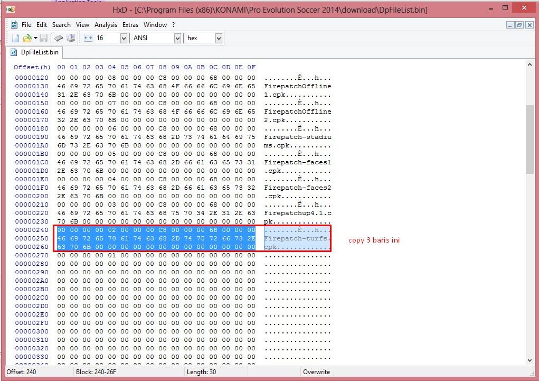Click the 0F column header
539x381 pixels.
pos(251,67)
